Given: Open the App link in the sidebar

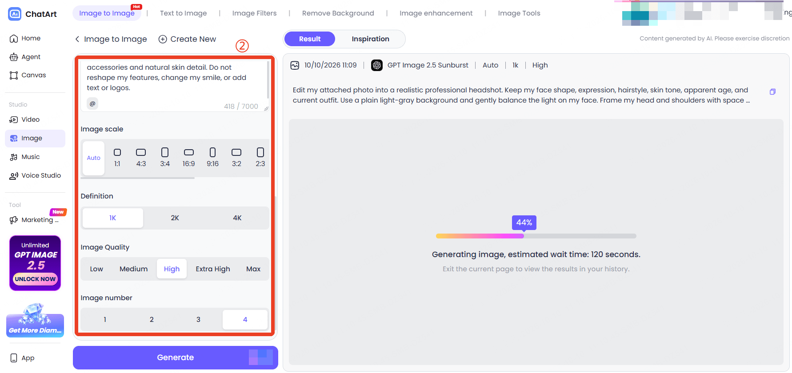Looking at the screenshot, I should point(22,358).
